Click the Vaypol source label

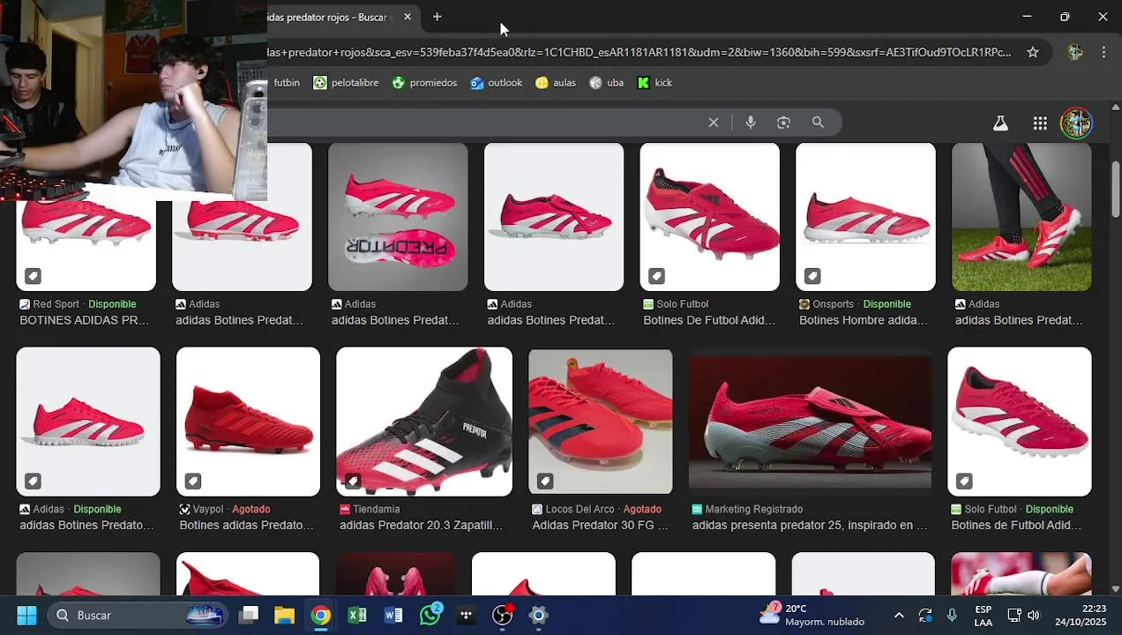point(207,509)
